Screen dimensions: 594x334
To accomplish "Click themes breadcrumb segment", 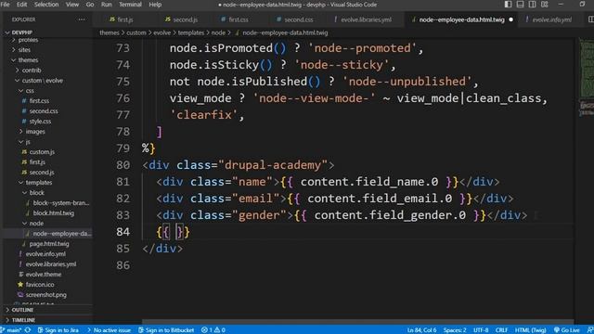I will (x=110, y=33).
